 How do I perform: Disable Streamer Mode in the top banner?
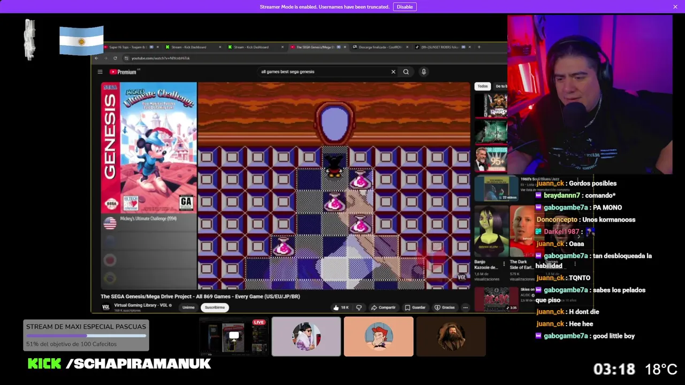pos(405,7)
